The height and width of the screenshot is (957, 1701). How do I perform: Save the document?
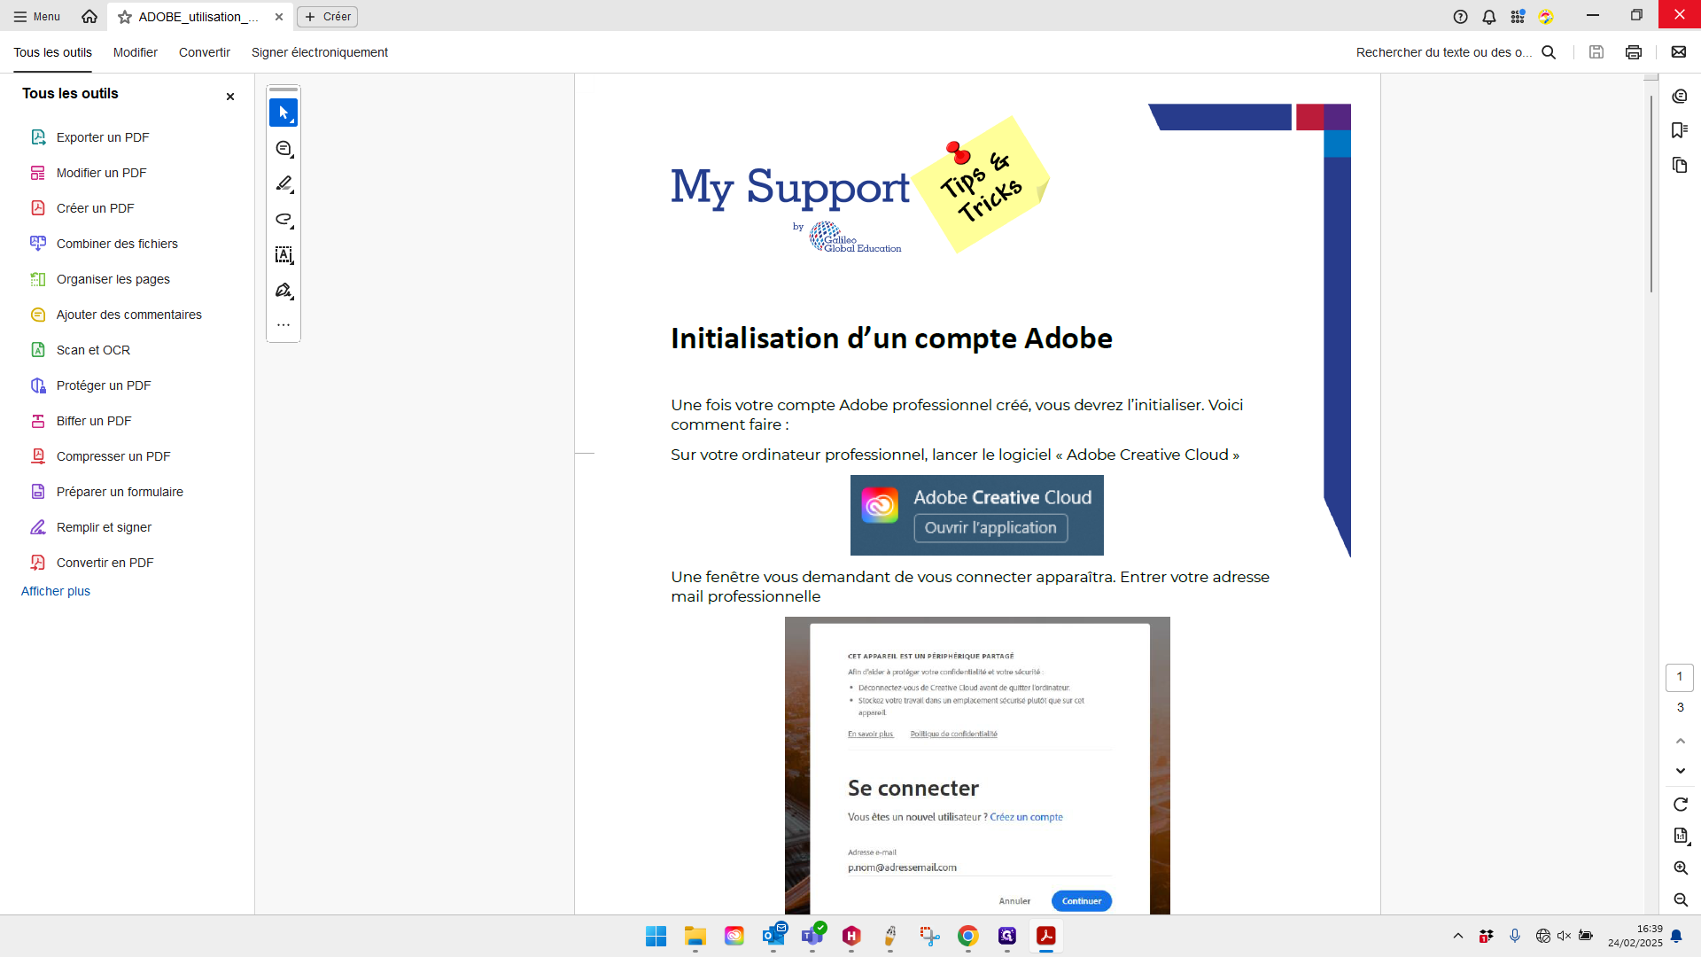click(x=1596, y=52)
